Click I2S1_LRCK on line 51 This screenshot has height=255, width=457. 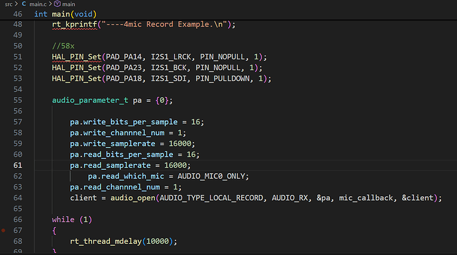pos(171,57)
